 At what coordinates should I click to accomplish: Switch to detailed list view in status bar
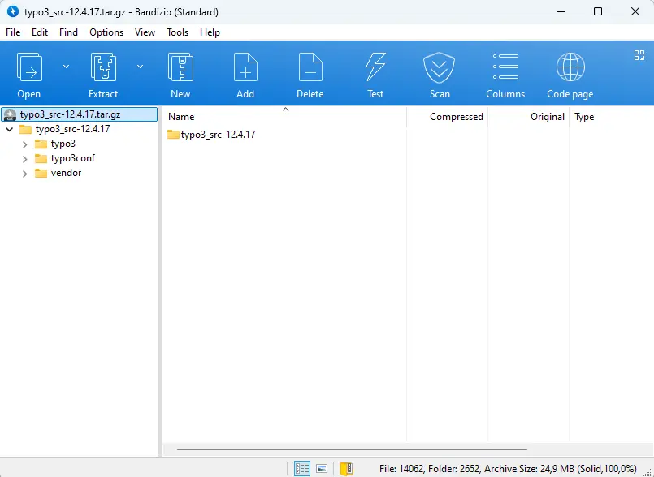click(301, 467)
